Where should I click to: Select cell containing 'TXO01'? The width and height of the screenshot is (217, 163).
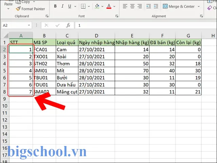(x=44, y=57)
